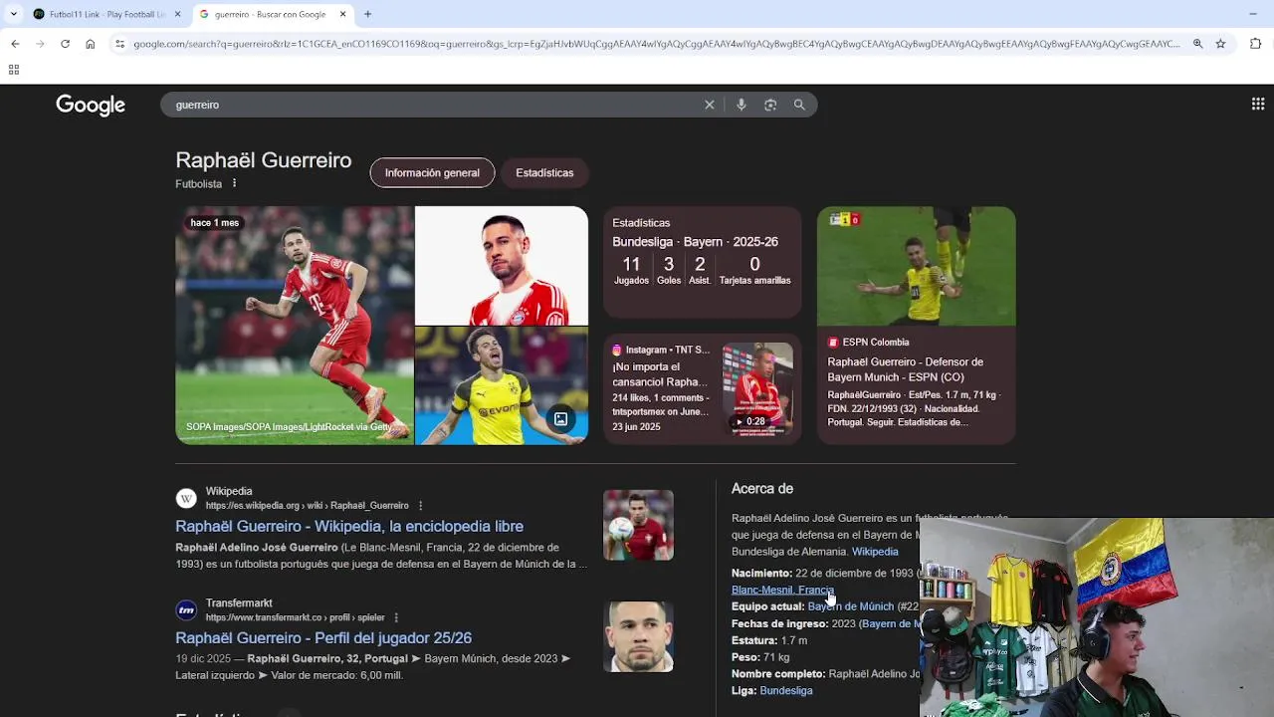
Task: Open the Instagram TNT Sports post
Action: point(662,388)
